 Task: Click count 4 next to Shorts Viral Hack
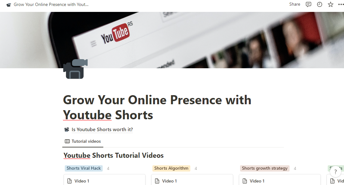coord(108,168)
